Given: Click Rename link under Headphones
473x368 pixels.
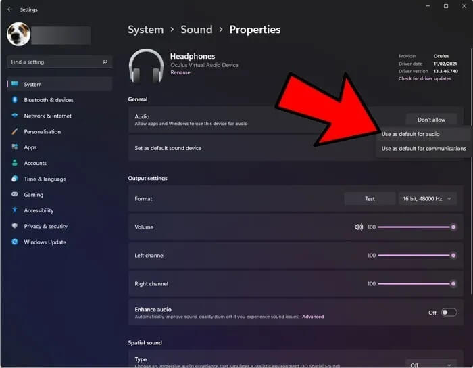Looking at the screenshot, I should tap(180, 72).
